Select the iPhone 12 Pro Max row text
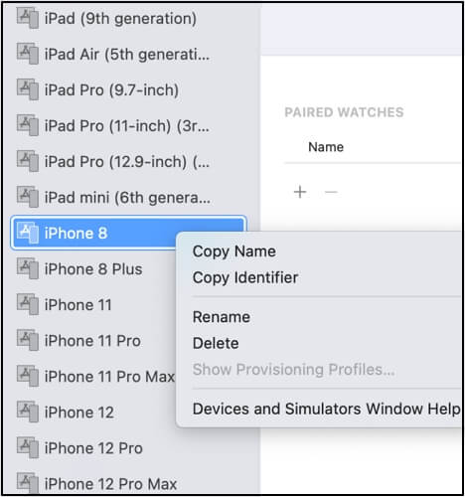465x497 pixels. [x=110, y=484]
